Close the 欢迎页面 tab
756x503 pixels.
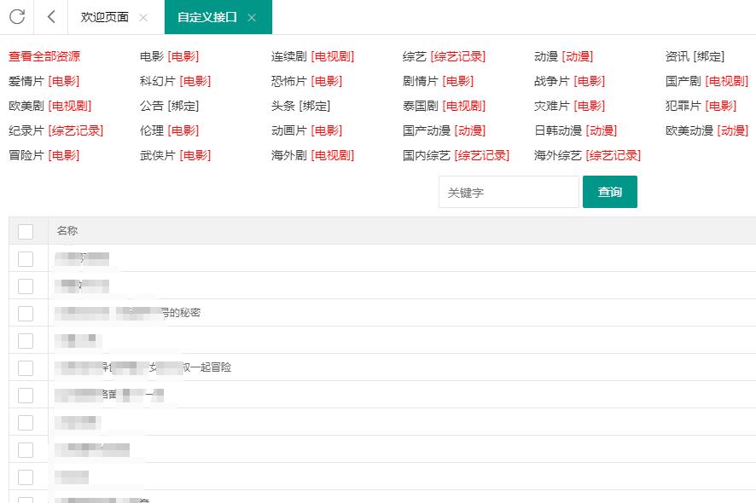tap(142, 18)
